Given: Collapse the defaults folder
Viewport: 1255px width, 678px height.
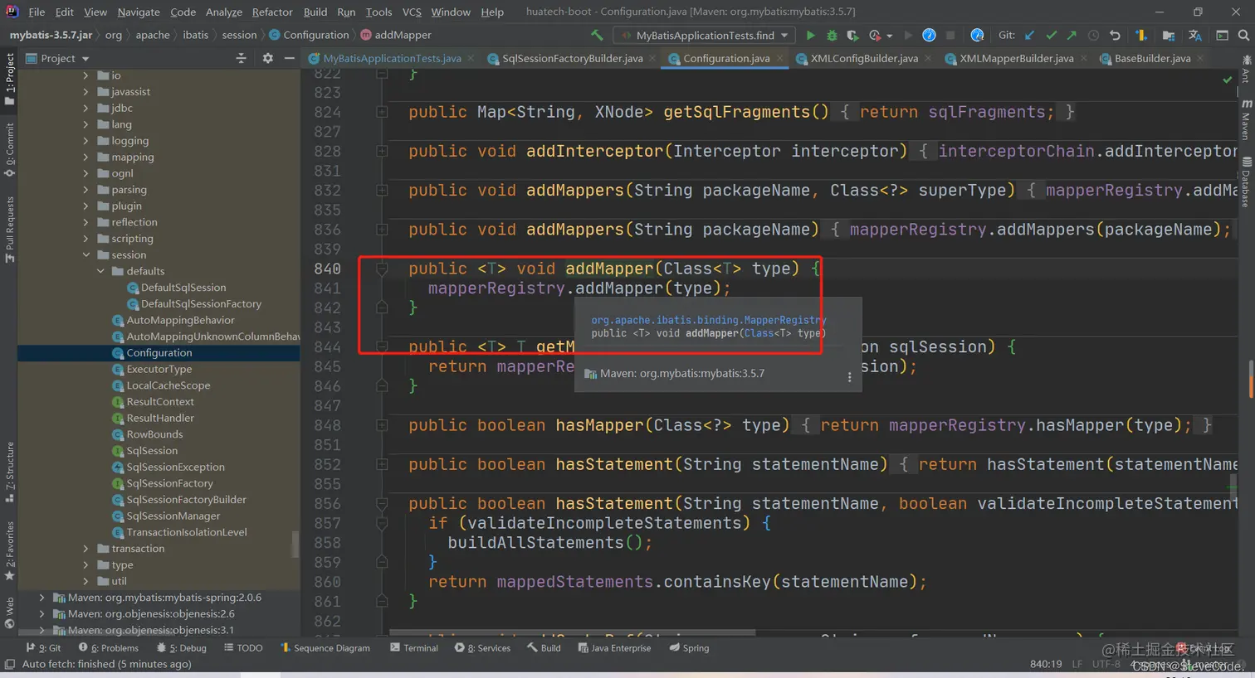Looking at the screenshot, I should click(101, 271).
